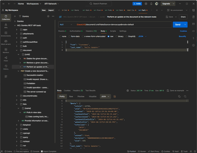Copy the response body with copy icon
Screen dimensions: 197x153
click(179, 96)
